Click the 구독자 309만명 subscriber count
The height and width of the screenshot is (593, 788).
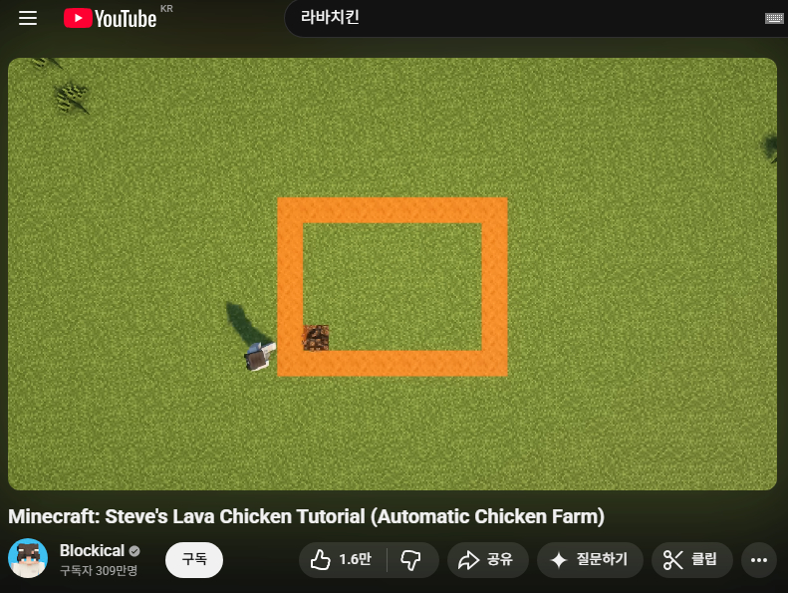tap(98, 571)
